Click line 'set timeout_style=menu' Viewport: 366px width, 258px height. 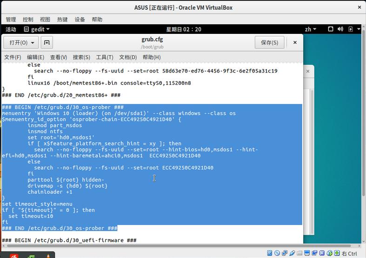(37, 204)
